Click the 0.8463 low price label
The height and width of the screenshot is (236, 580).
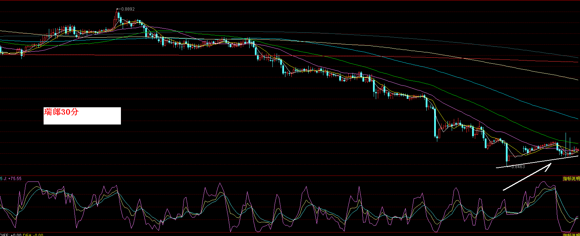517,167
